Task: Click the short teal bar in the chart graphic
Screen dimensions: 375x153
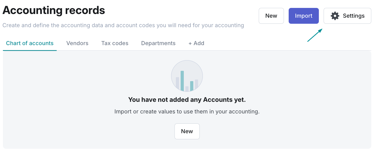Action: coord(192,86)
